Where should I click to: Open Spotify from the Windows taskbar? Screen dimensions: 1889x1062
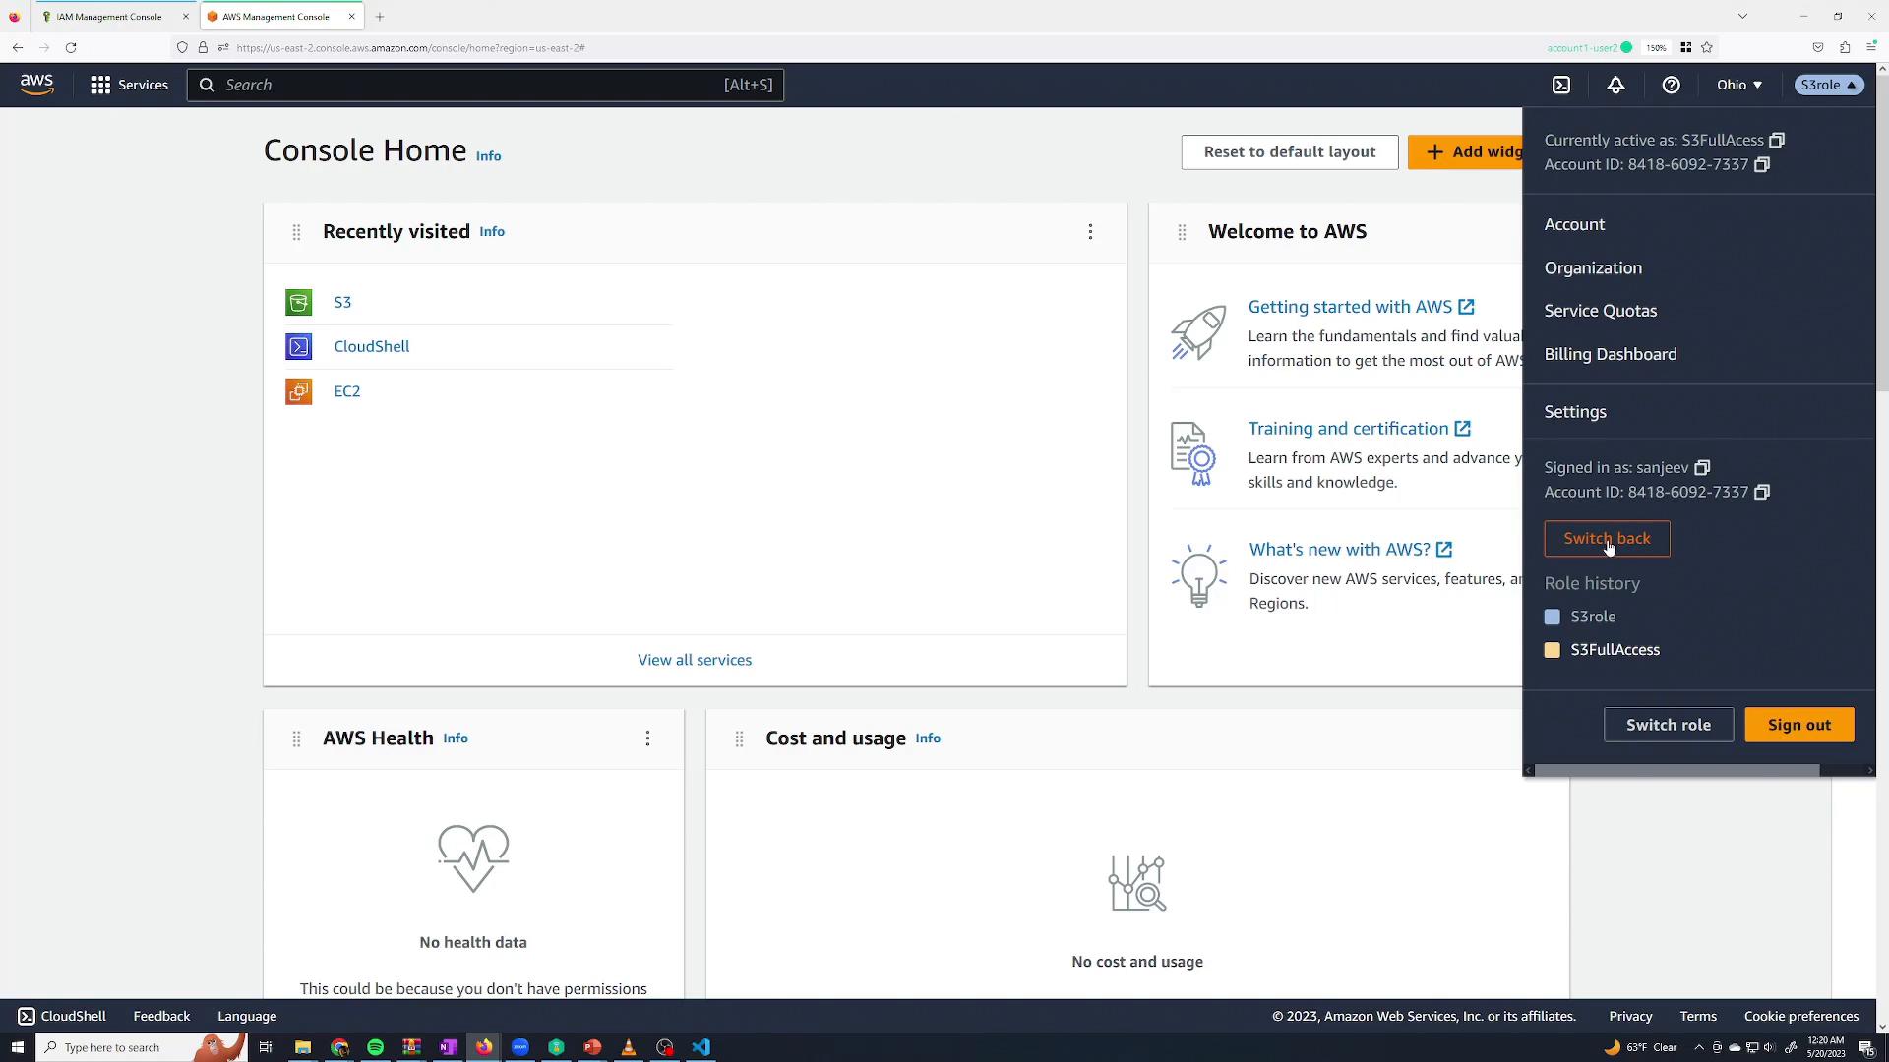click(x=376, y=1047)
